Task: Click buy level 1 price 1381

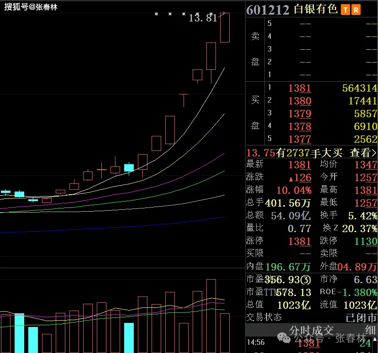Action: click(x=299, y=88)
